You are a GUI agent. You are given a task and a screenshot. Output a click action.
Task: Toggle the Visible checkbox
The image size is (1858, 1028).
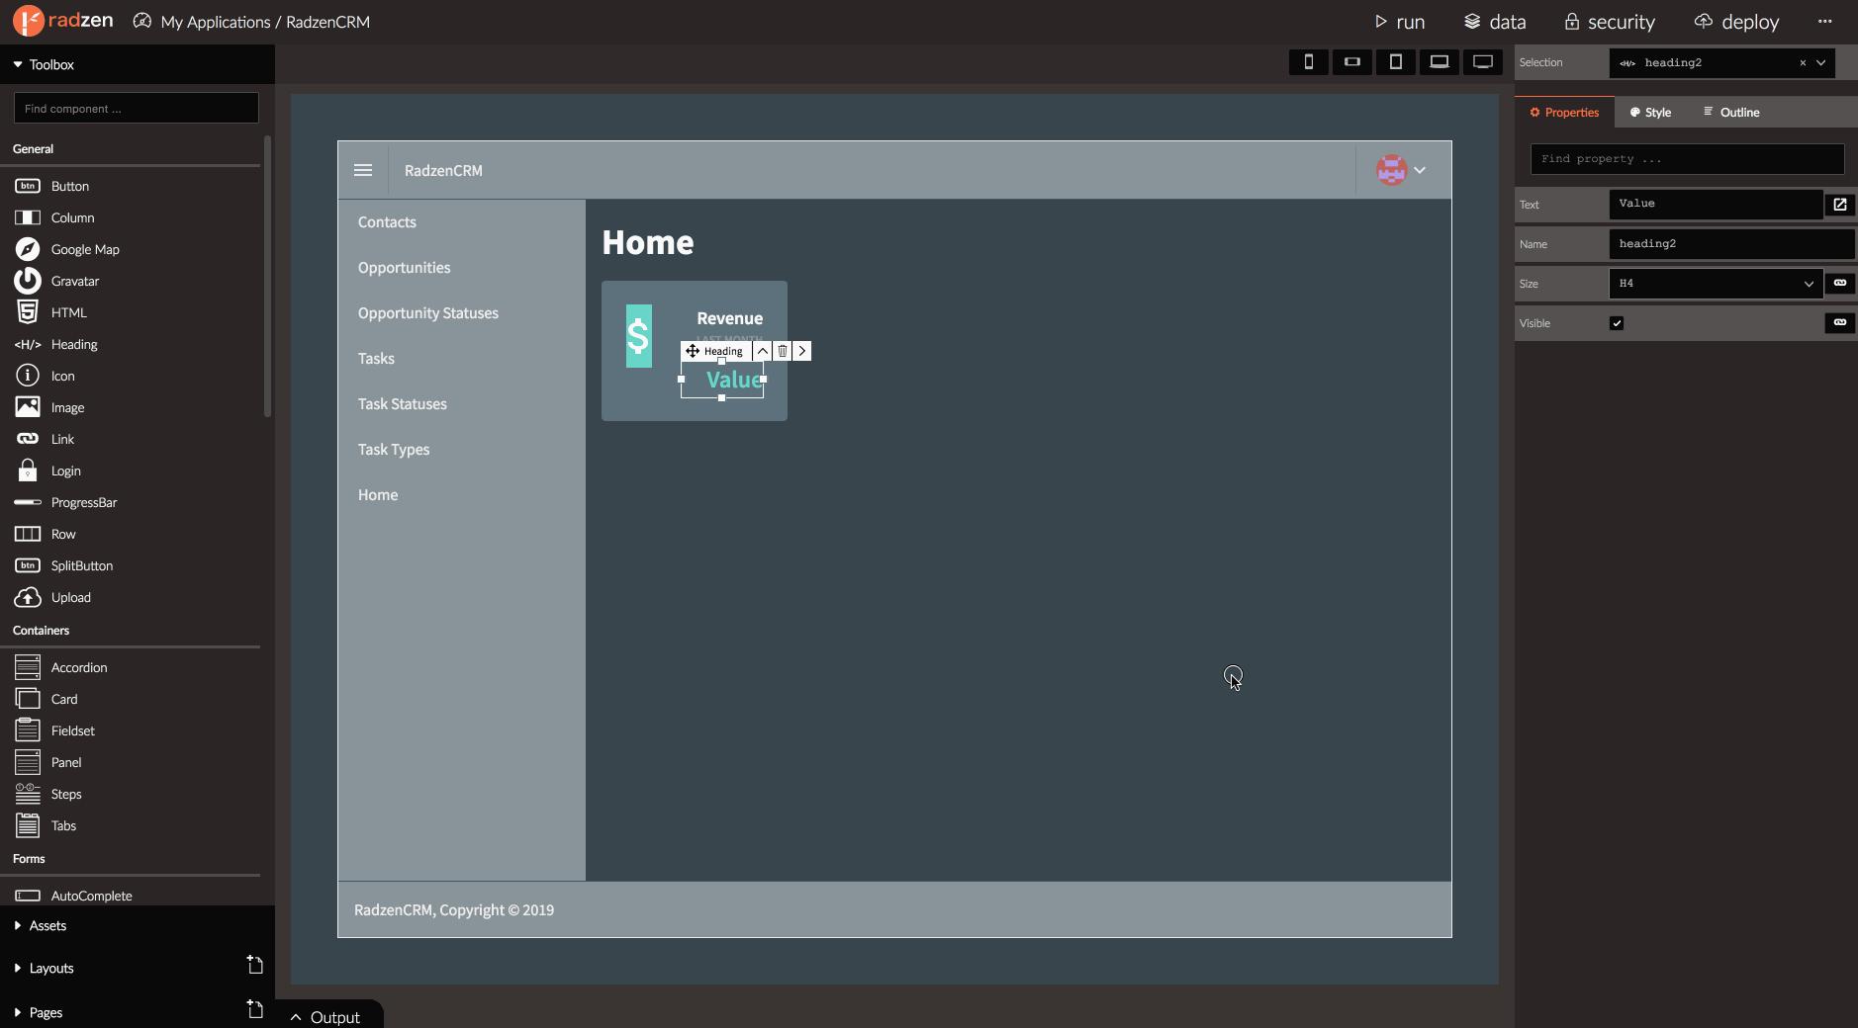pyautogui.click(x=1617, y=323)
